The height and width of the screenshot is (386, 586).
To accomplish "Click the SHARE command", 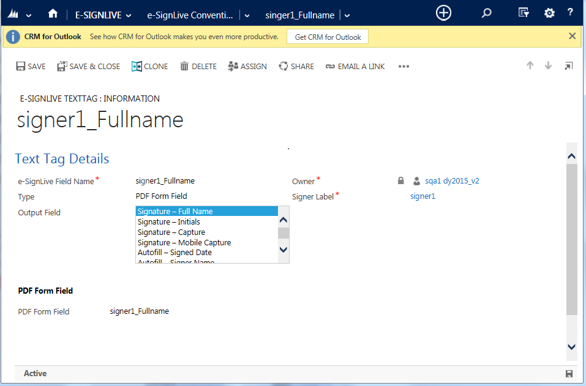I will pos(296,67).
